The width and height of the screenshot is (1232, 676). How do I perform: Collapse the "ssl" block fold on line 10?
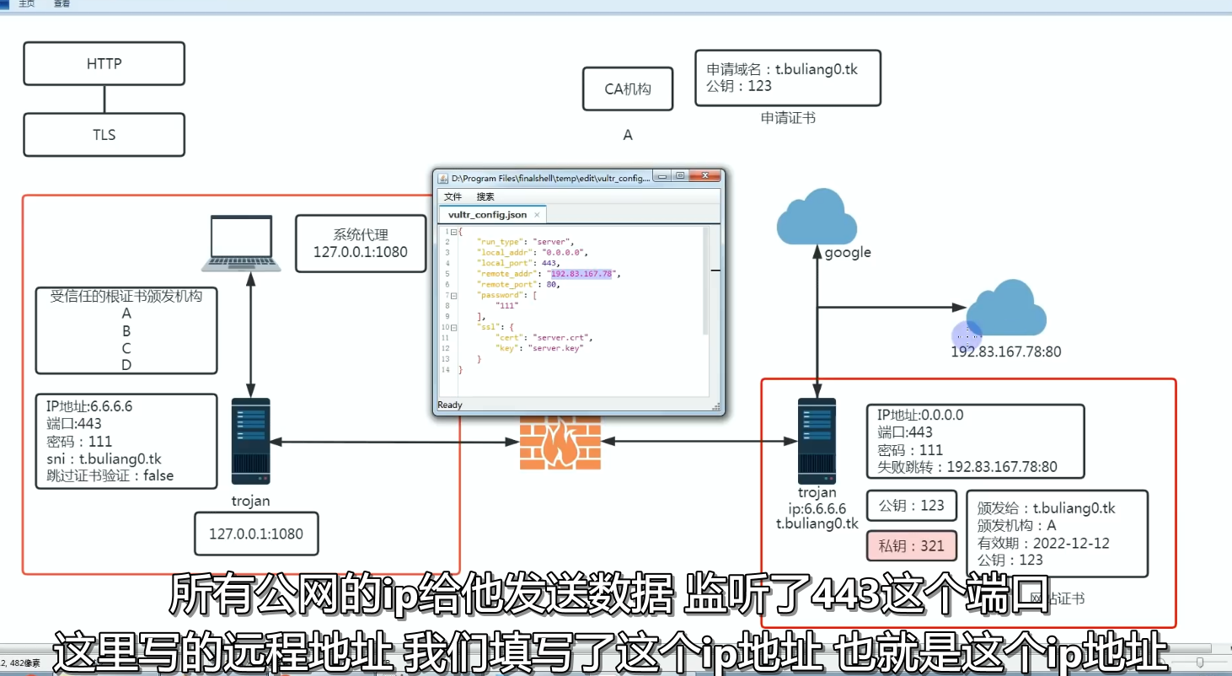pyautogui.click(x=453, y=327)
